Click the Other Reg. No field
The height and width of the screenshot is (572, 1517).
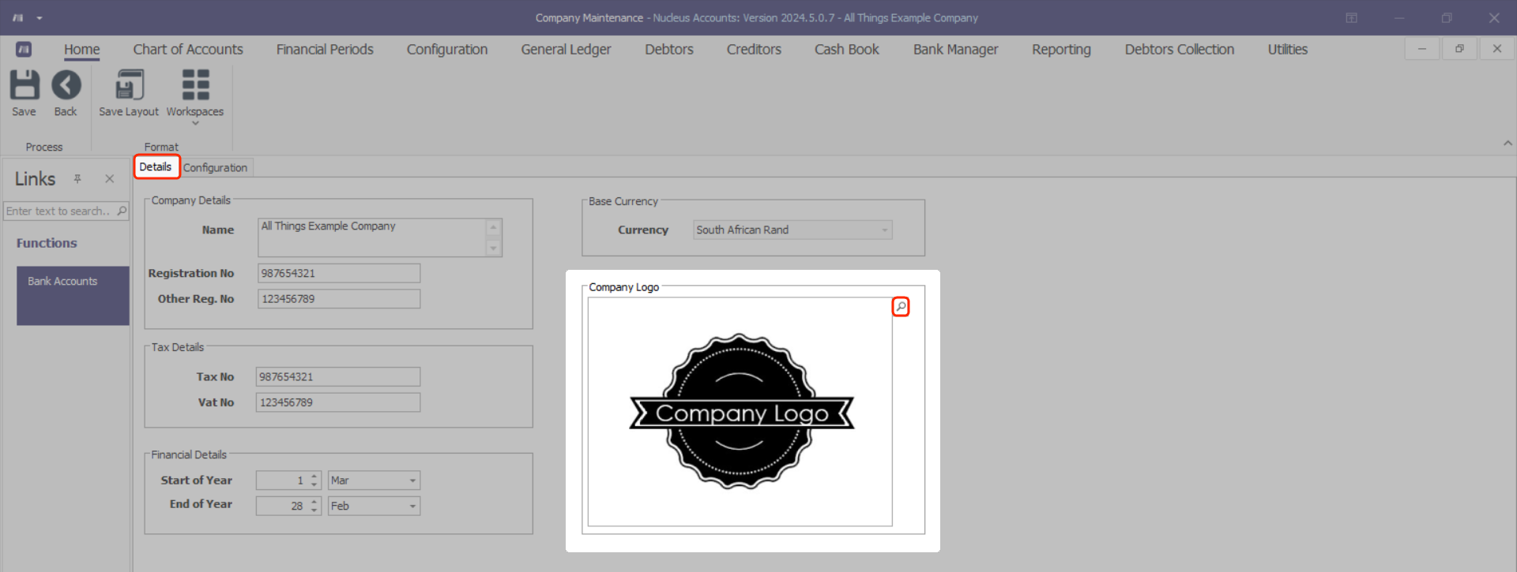coord(339,299)
